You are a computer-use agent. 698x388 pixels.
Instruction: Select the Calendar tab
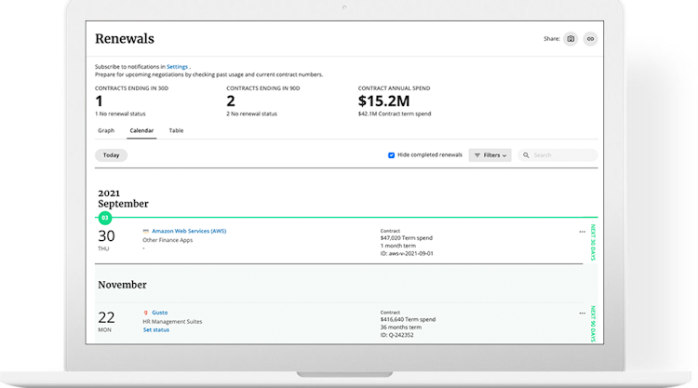click(x=141, y=130)
